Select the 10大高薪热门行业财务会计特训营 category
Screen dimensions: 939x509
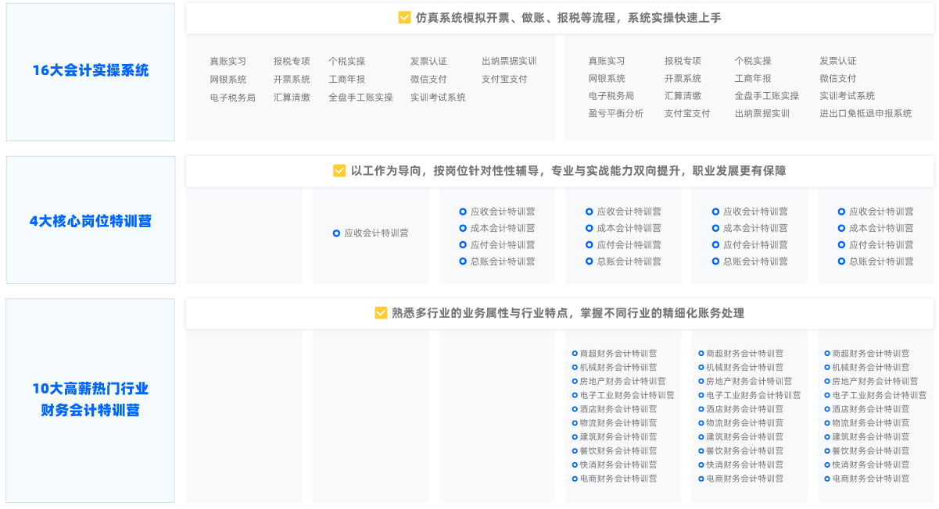(91, 399)
